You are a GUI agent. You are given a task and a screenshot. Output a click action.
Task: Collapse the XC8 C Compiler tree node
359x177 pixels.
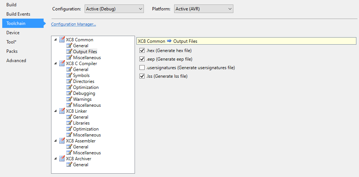56,64
